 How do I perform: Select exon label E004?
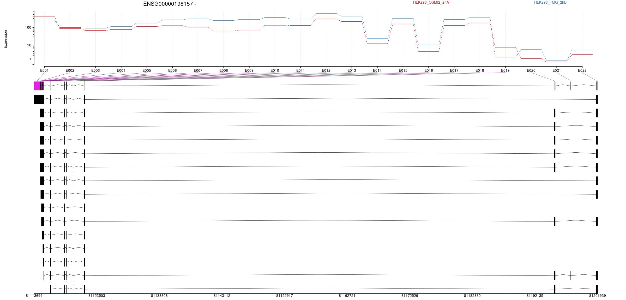click(121, 70)
